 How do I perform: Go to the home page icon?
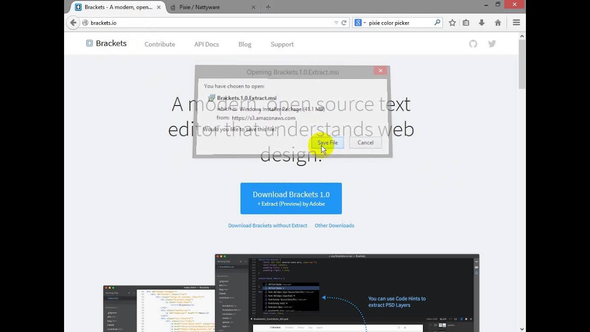498,23
